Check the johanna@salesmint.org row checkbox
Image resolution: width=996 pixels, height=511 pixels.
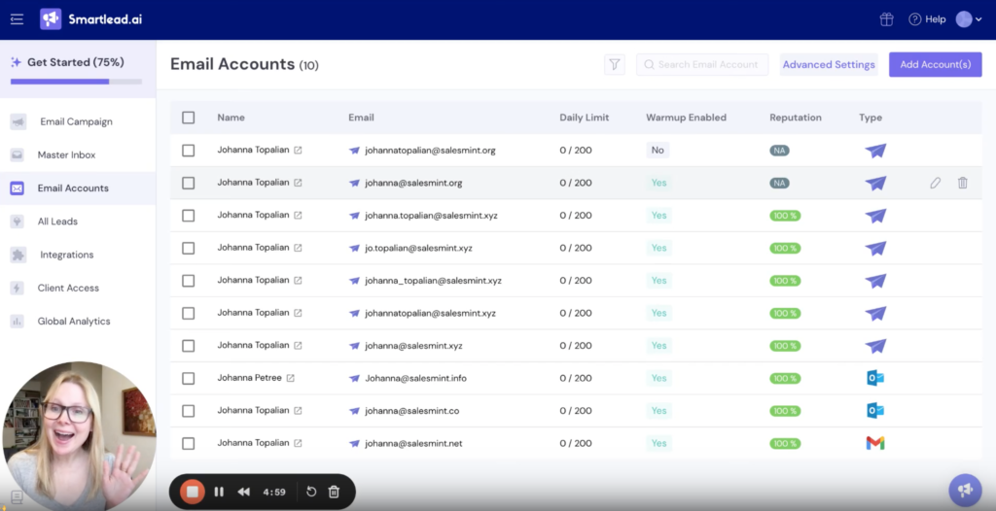188,183
